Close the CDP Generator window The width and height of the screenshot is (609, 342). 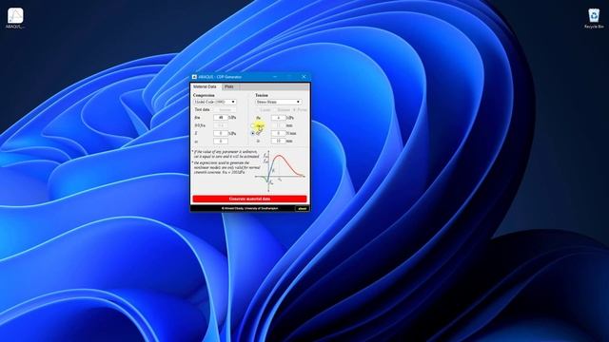click(x=304, y=77)
